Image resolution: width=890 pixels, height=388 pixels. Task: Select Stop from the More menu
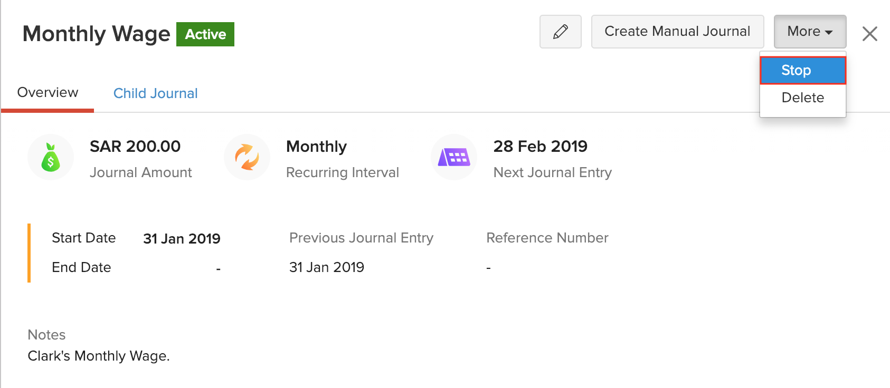click(x=802, y=70)
